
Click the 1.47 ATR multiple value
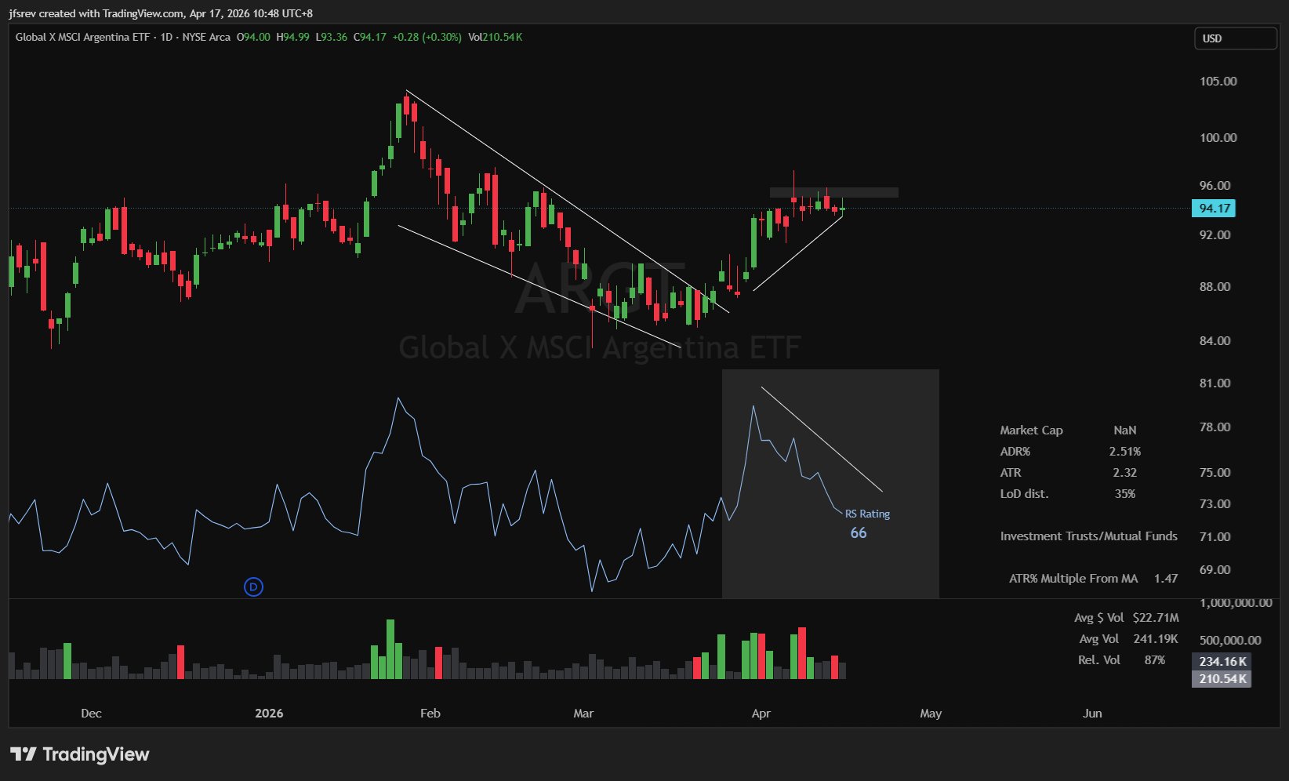pos(1166,579)
